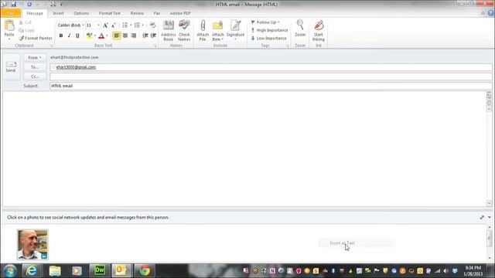Click inside the message body area

tap(244, 149)
